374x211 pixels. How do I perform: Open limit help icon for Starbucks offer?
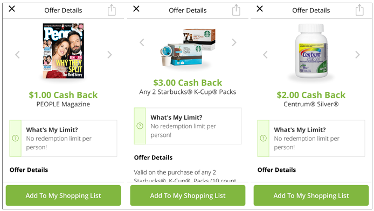coord(140,126)
